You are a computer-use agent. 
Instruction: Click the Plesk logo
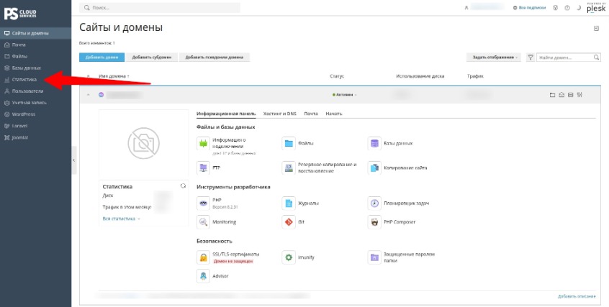pyautogui.click(x=596, y=8)
